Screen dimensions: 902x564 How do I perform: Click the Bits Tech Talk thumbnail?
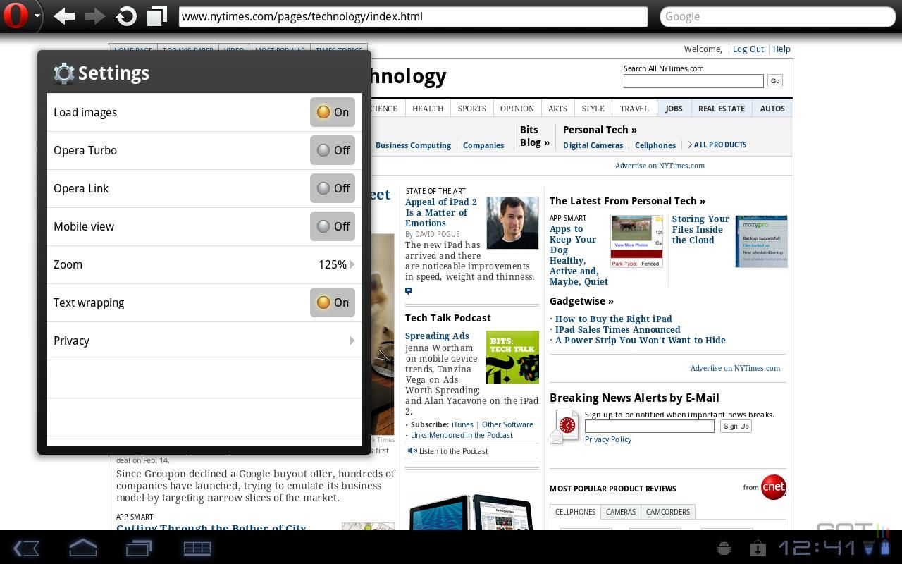[512, 357]
